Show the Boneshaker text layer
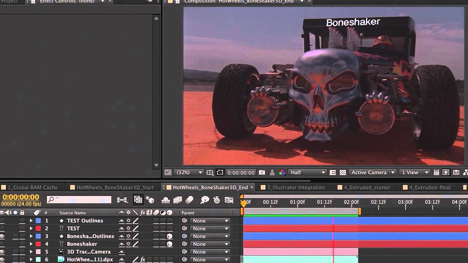 2,244
